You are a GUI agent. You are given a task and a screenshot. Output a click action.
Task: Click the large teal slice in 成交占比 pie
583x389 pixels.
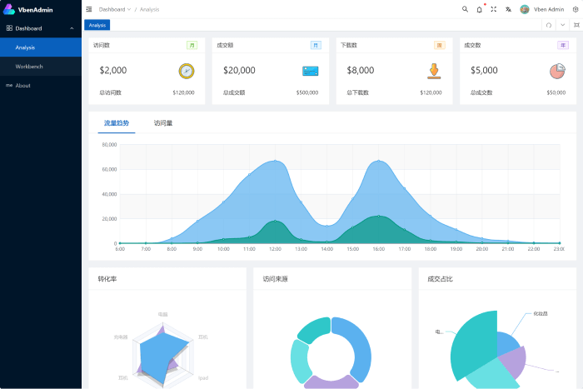tap(474, 344)
